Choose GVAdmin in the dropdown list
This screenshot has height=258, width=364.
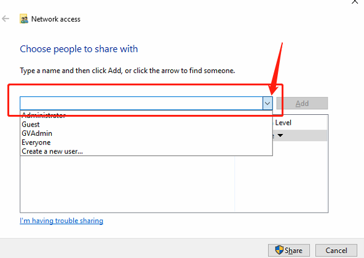37,133
